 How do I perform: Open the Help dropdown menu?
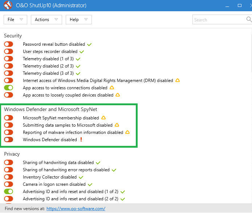(78, 20)
